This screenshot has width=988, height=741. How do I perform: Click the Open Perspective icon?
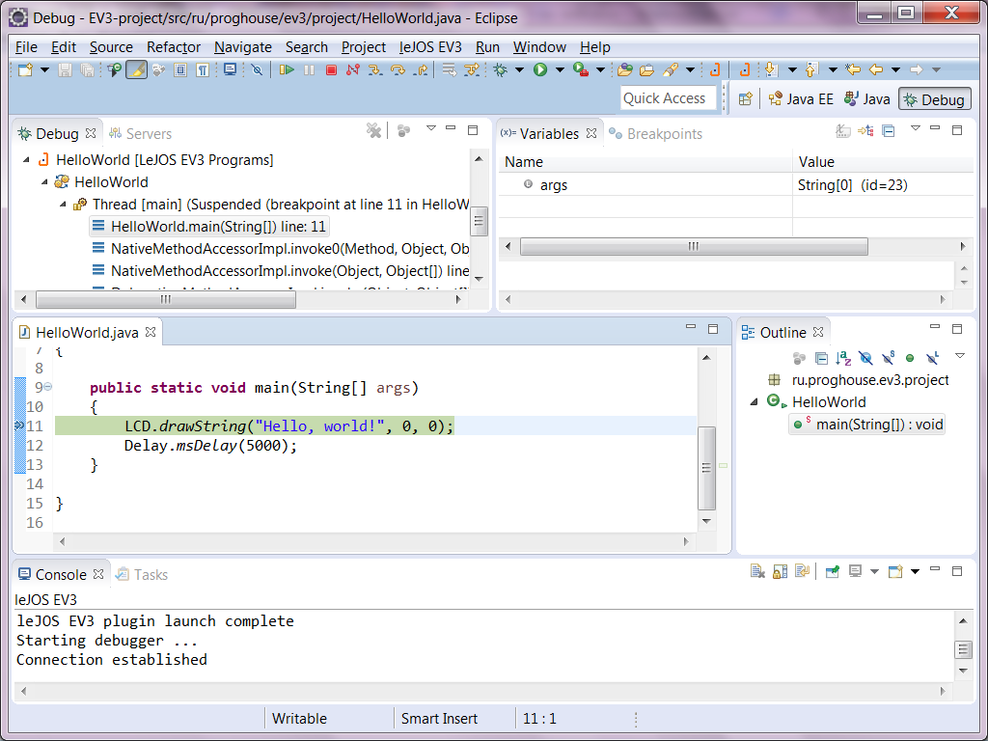(x=746, y=99)
